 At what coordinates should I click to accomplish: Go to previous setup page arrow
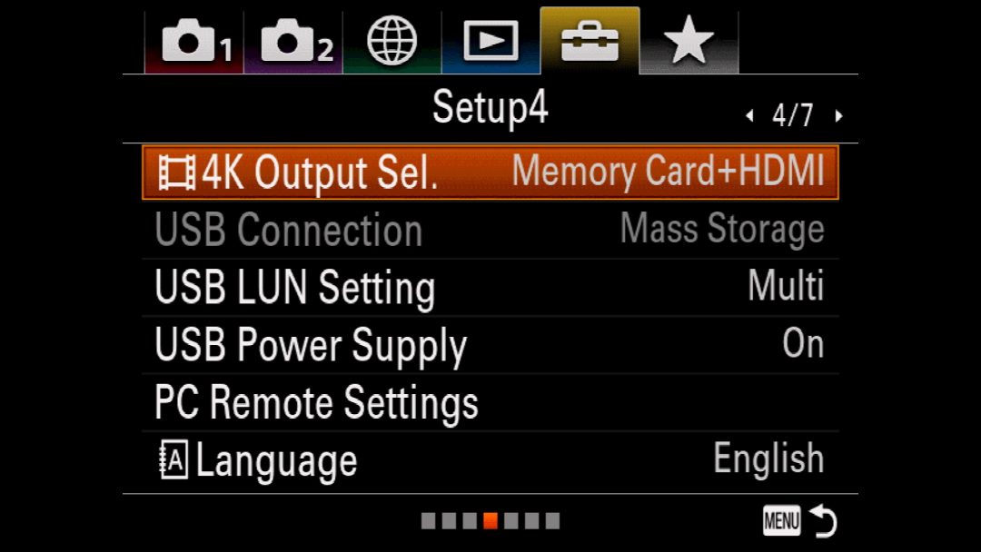click(749, 115)
